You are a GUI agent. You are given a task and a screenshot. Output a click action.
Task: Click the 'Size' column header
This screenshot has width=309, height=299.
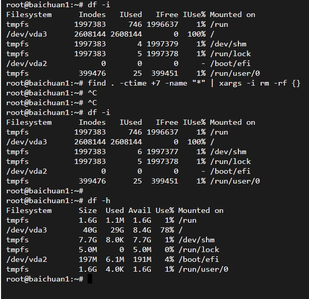88,210
